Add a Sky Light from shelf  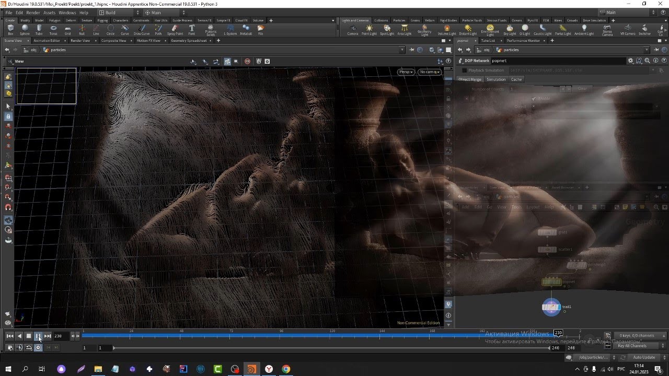pos(510,30)
